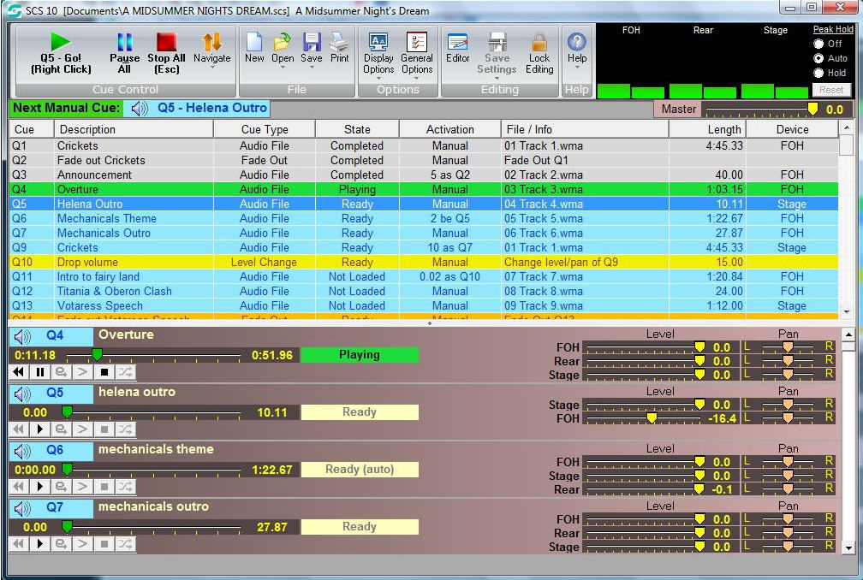Set Peak Hold to Off
The height and width of the screenshot is (580, 863).
click(819, 44)
